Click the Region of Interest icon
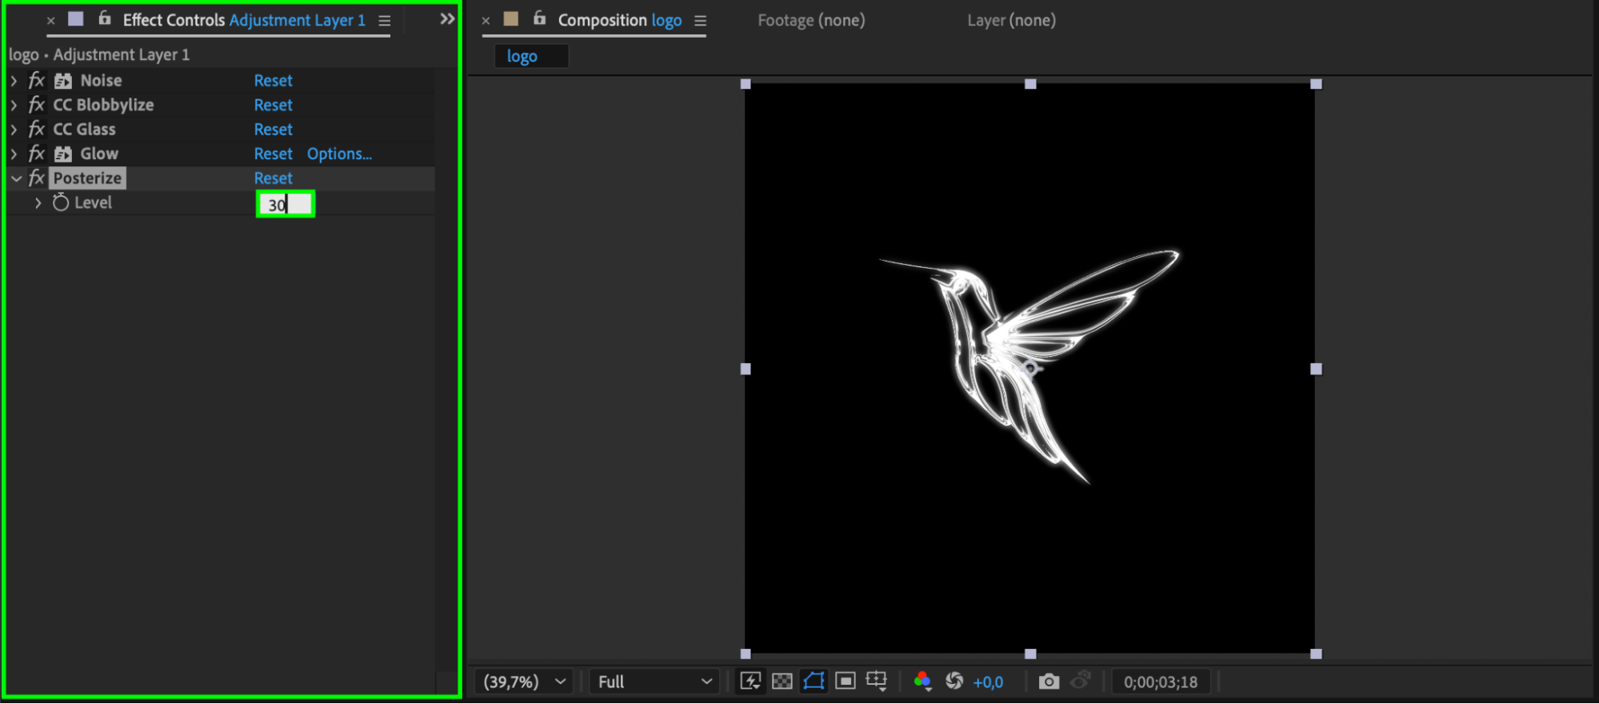Image resolution: width=1599 pixels, height=704 pixels. click(845, 681)
